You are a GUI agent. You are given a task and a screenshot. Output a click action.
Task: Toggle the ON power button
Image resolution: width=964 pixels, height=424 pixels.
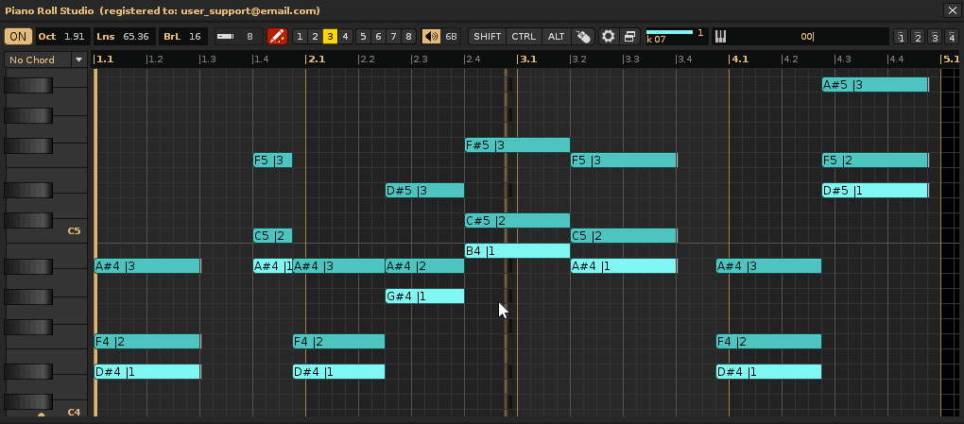point(18,37)
